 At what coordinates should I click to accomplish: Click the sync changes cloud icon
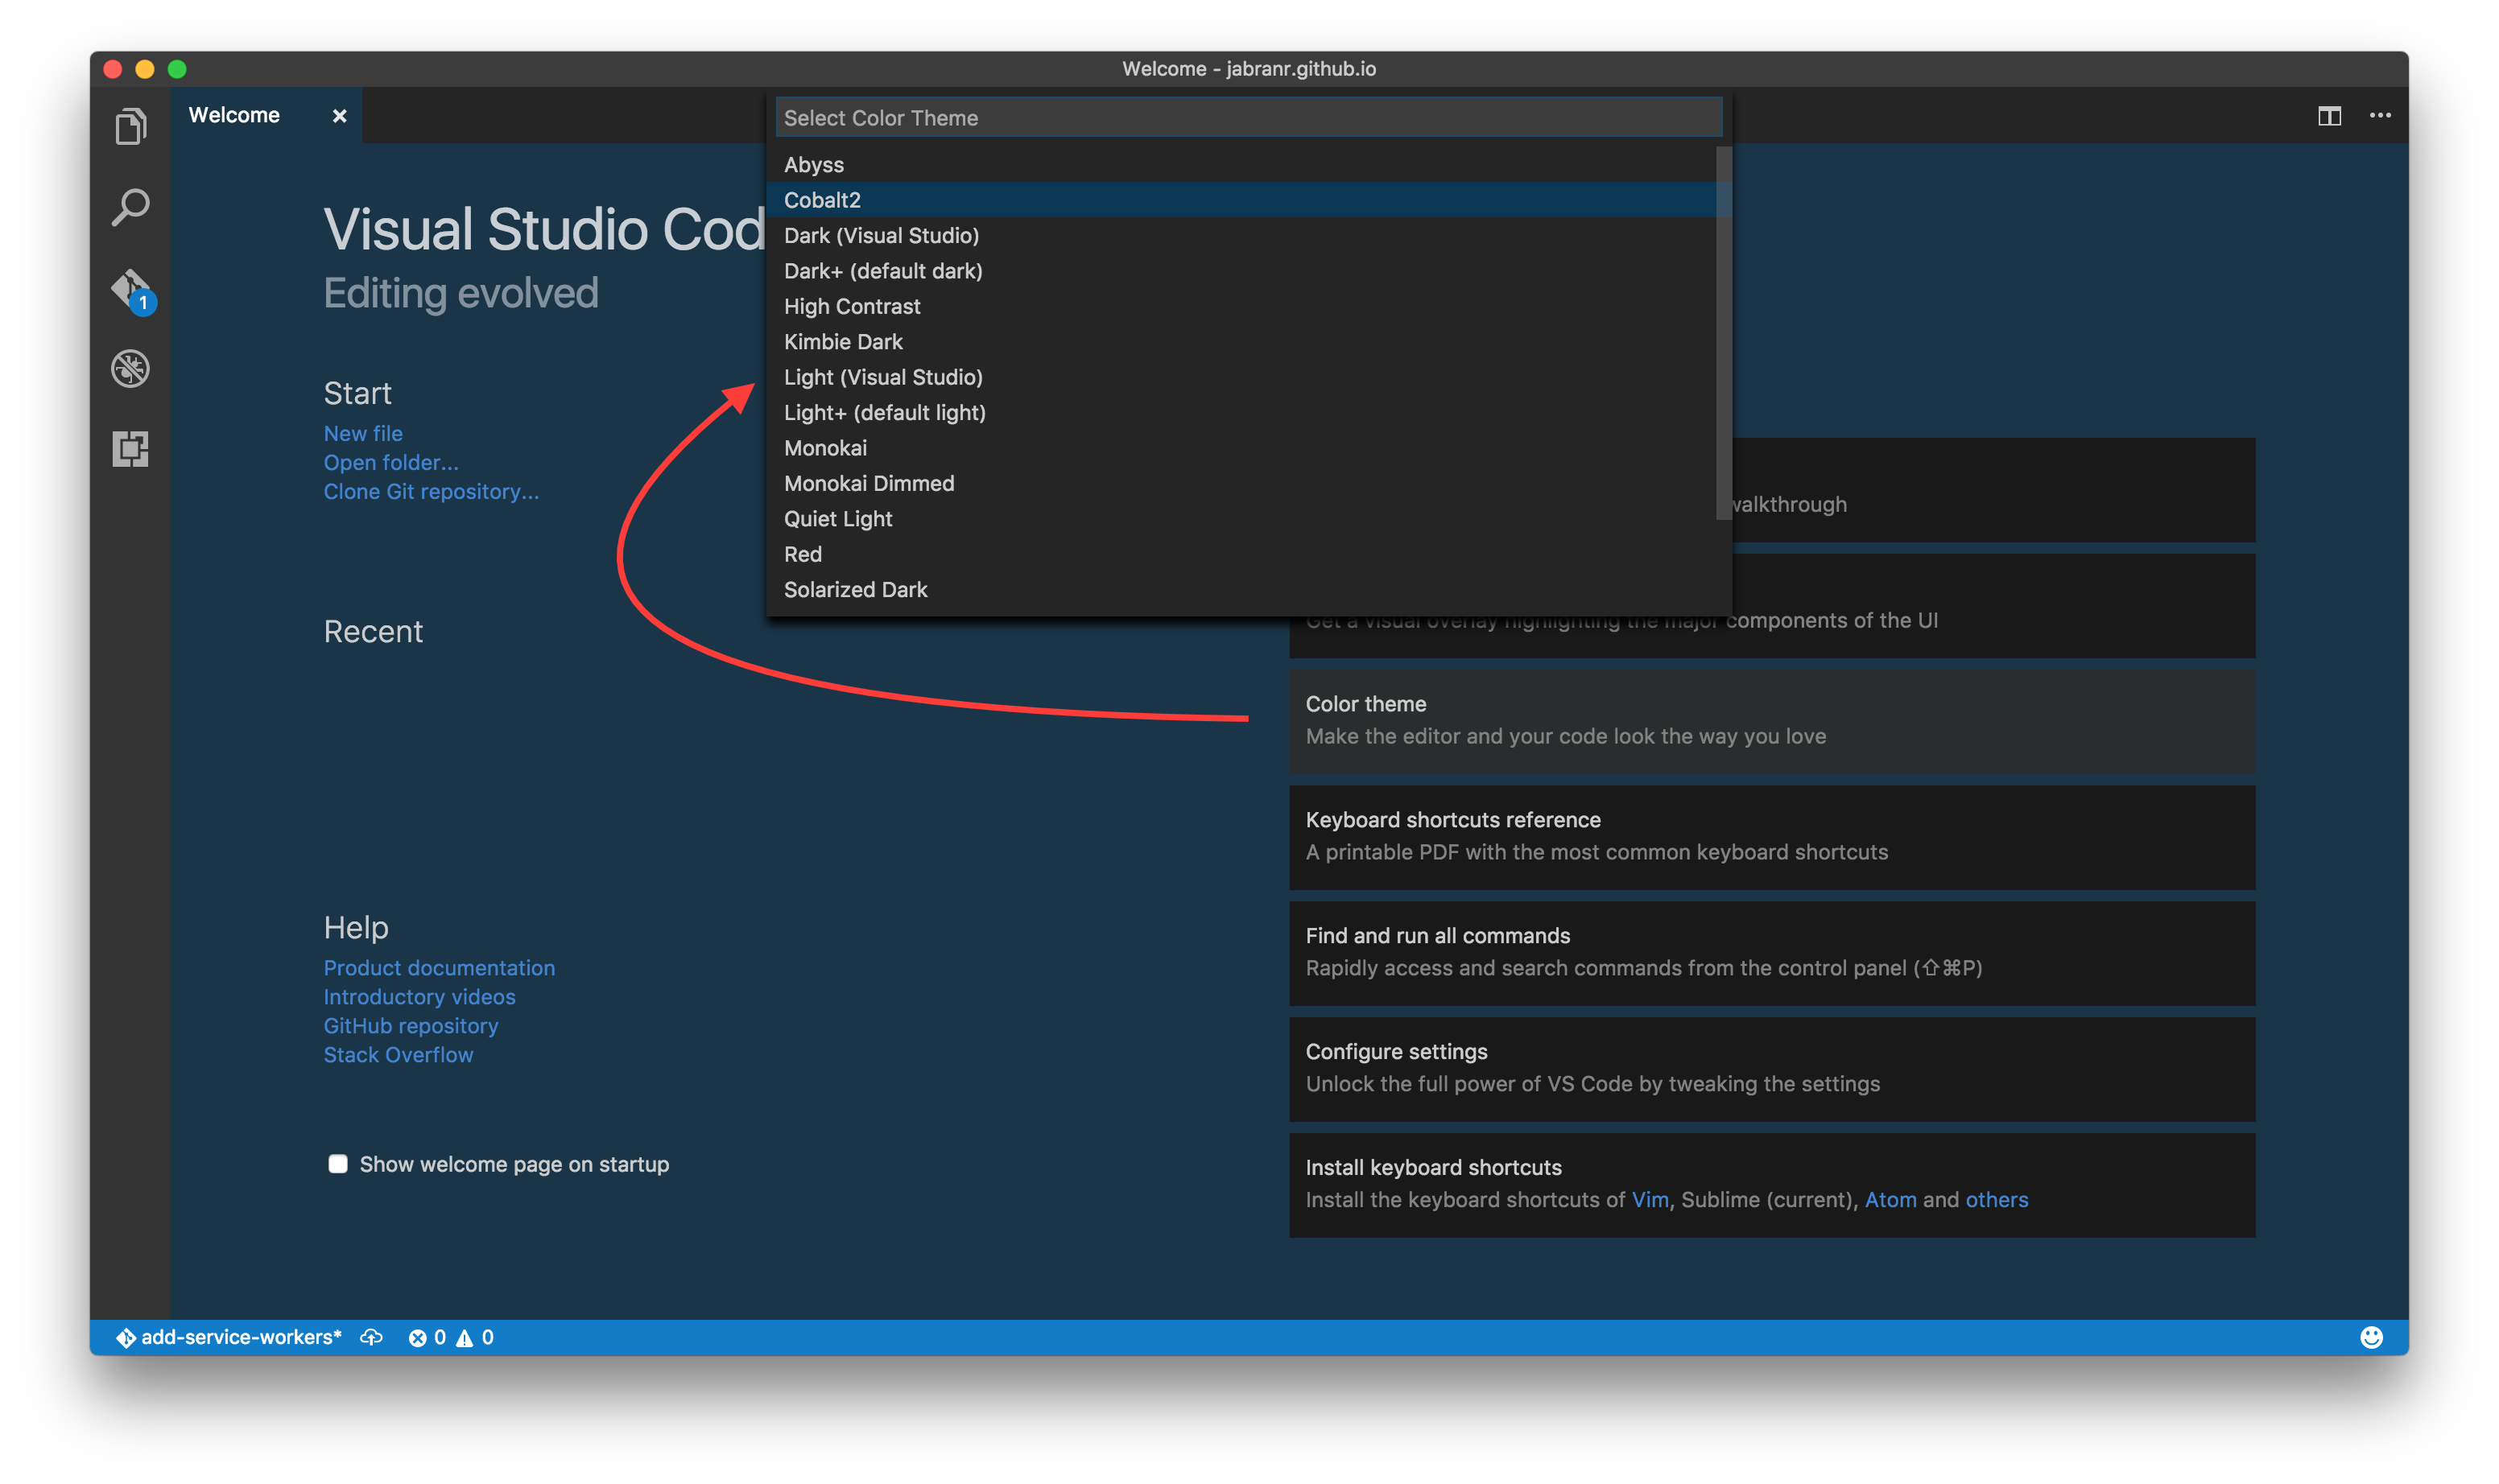click(371, 1337)
